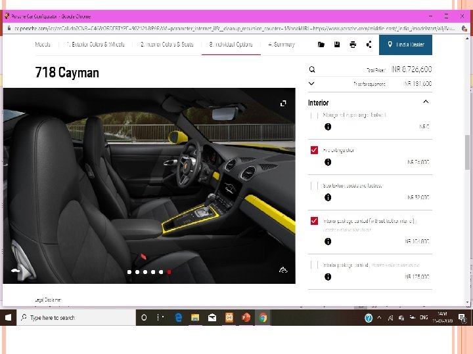
Task: Enable Sports pedals and footrest checkbox
Action: 314,186
